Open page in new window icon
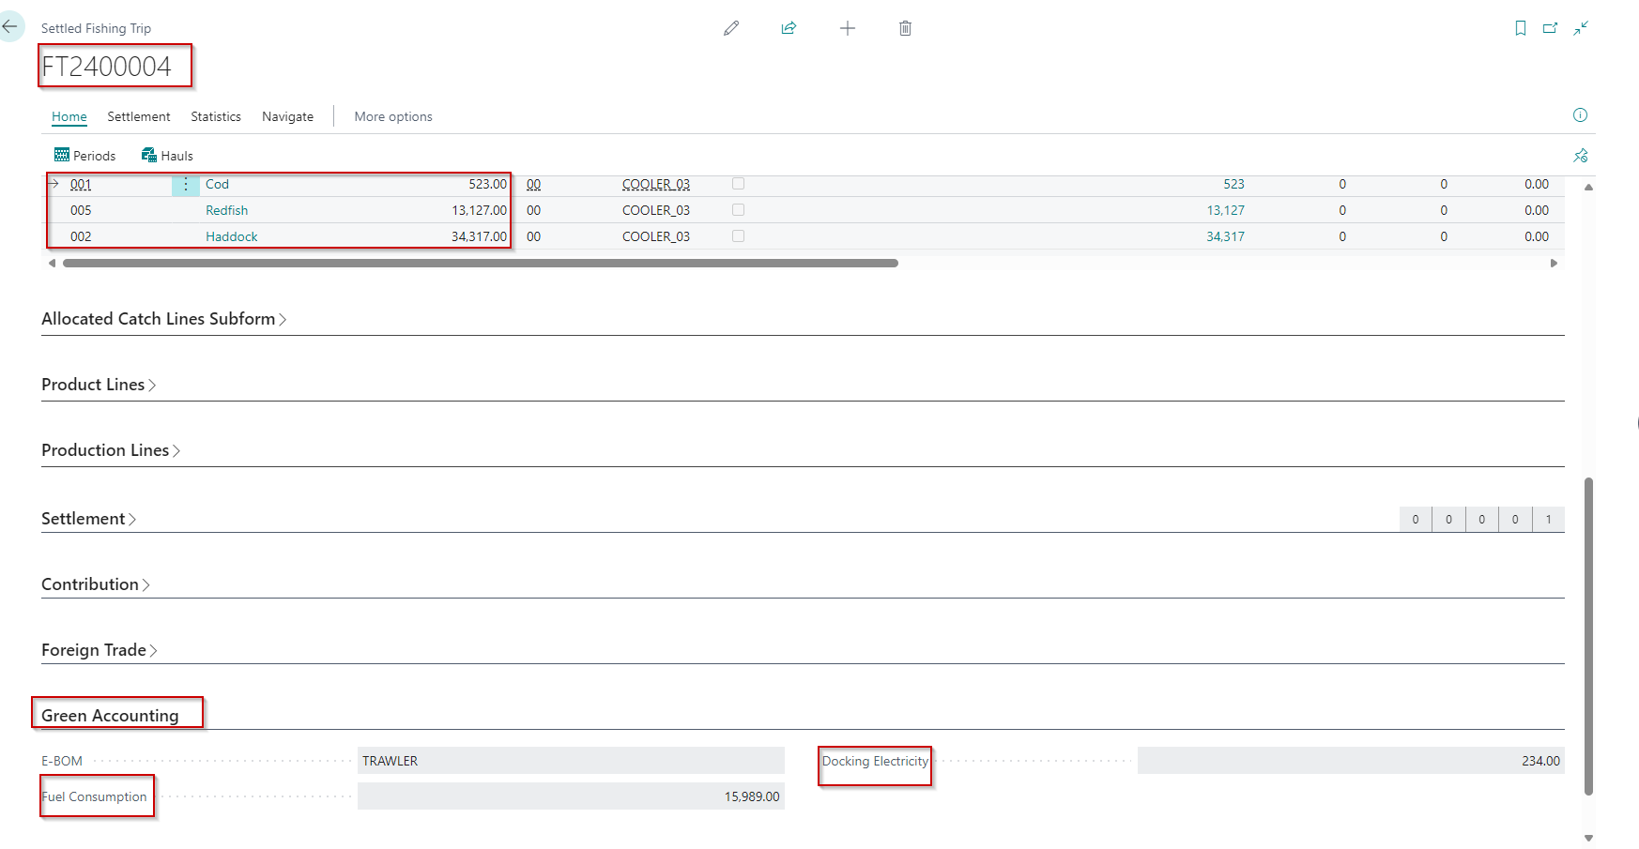Viewport: 1639px width, 849px height. [1550, 28]
